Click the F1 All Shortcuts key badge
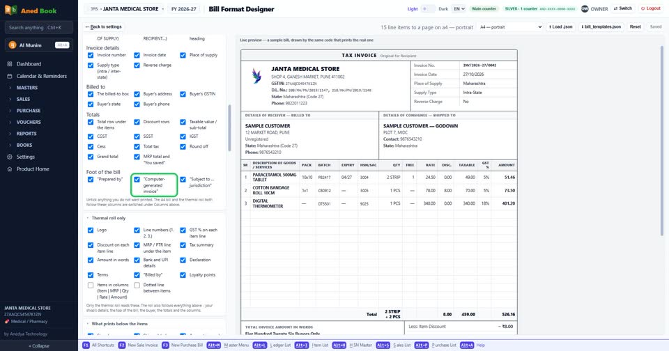The width and height of the screenshot is (669, 351). (86, 345)
